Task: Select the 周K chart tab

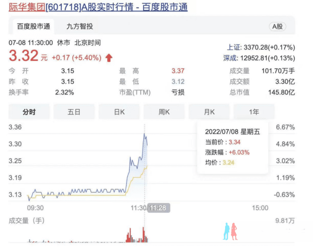Action: tap(164, 112)
